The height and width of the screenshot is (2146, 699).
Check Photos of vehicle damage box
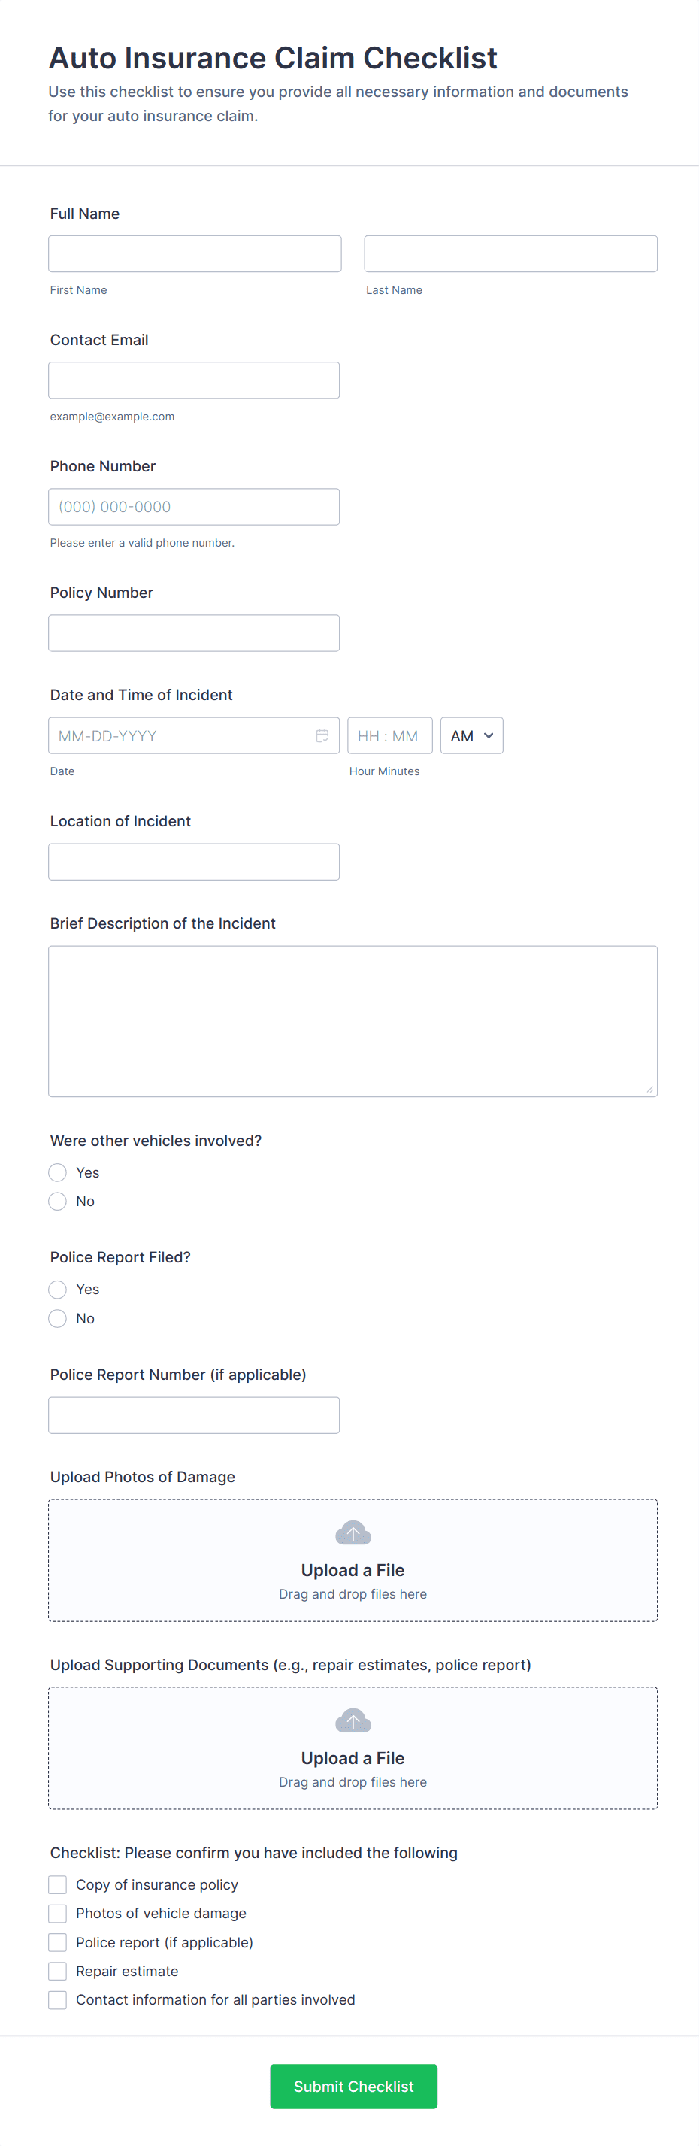(57, 1913)
